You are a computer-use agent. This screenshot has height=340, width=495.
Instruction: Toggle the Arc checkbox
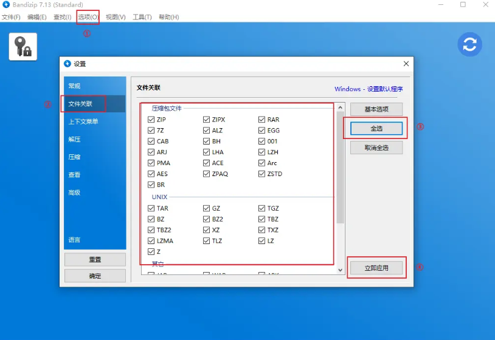pyautogui.click(x=261, y=163)
